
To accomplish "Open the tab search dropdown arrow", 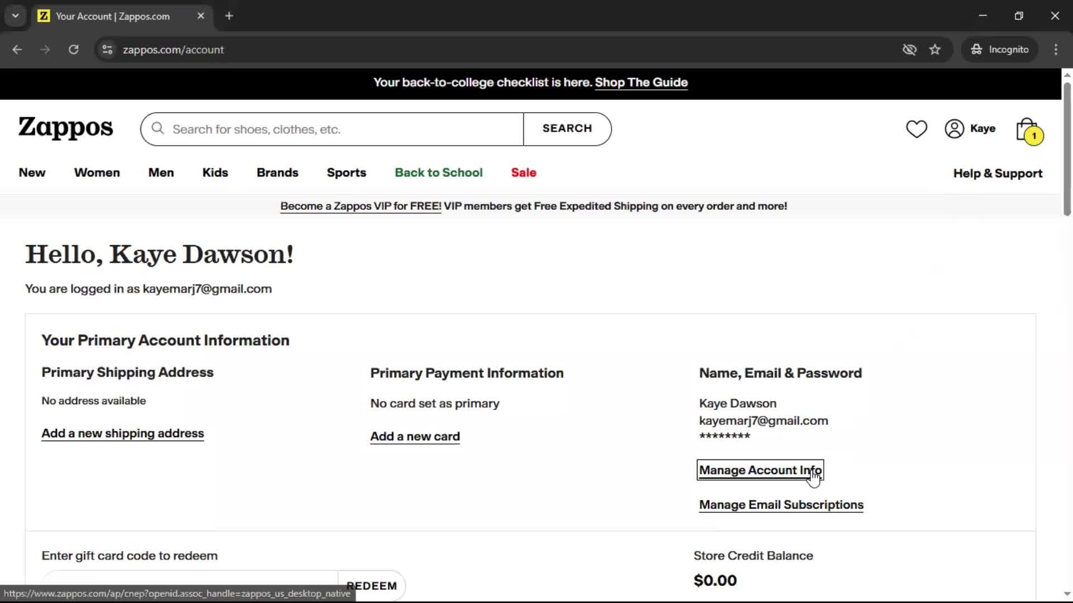I will [16, 16].
